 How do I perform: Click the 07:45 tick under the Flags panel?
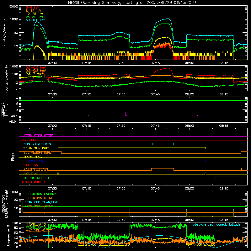(x=155, y=189)
